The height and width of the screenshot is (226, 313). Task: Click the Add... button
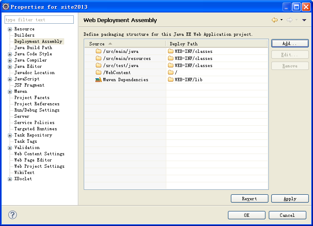coord(290,43)
